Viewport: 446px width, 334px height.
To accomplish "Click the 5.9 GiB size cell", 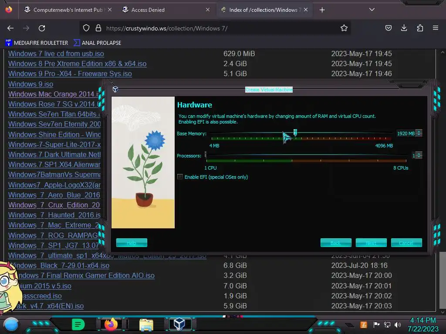I will (x=235, y=306).
